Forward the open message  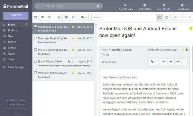pyautogui.click(x=178, y=62)
